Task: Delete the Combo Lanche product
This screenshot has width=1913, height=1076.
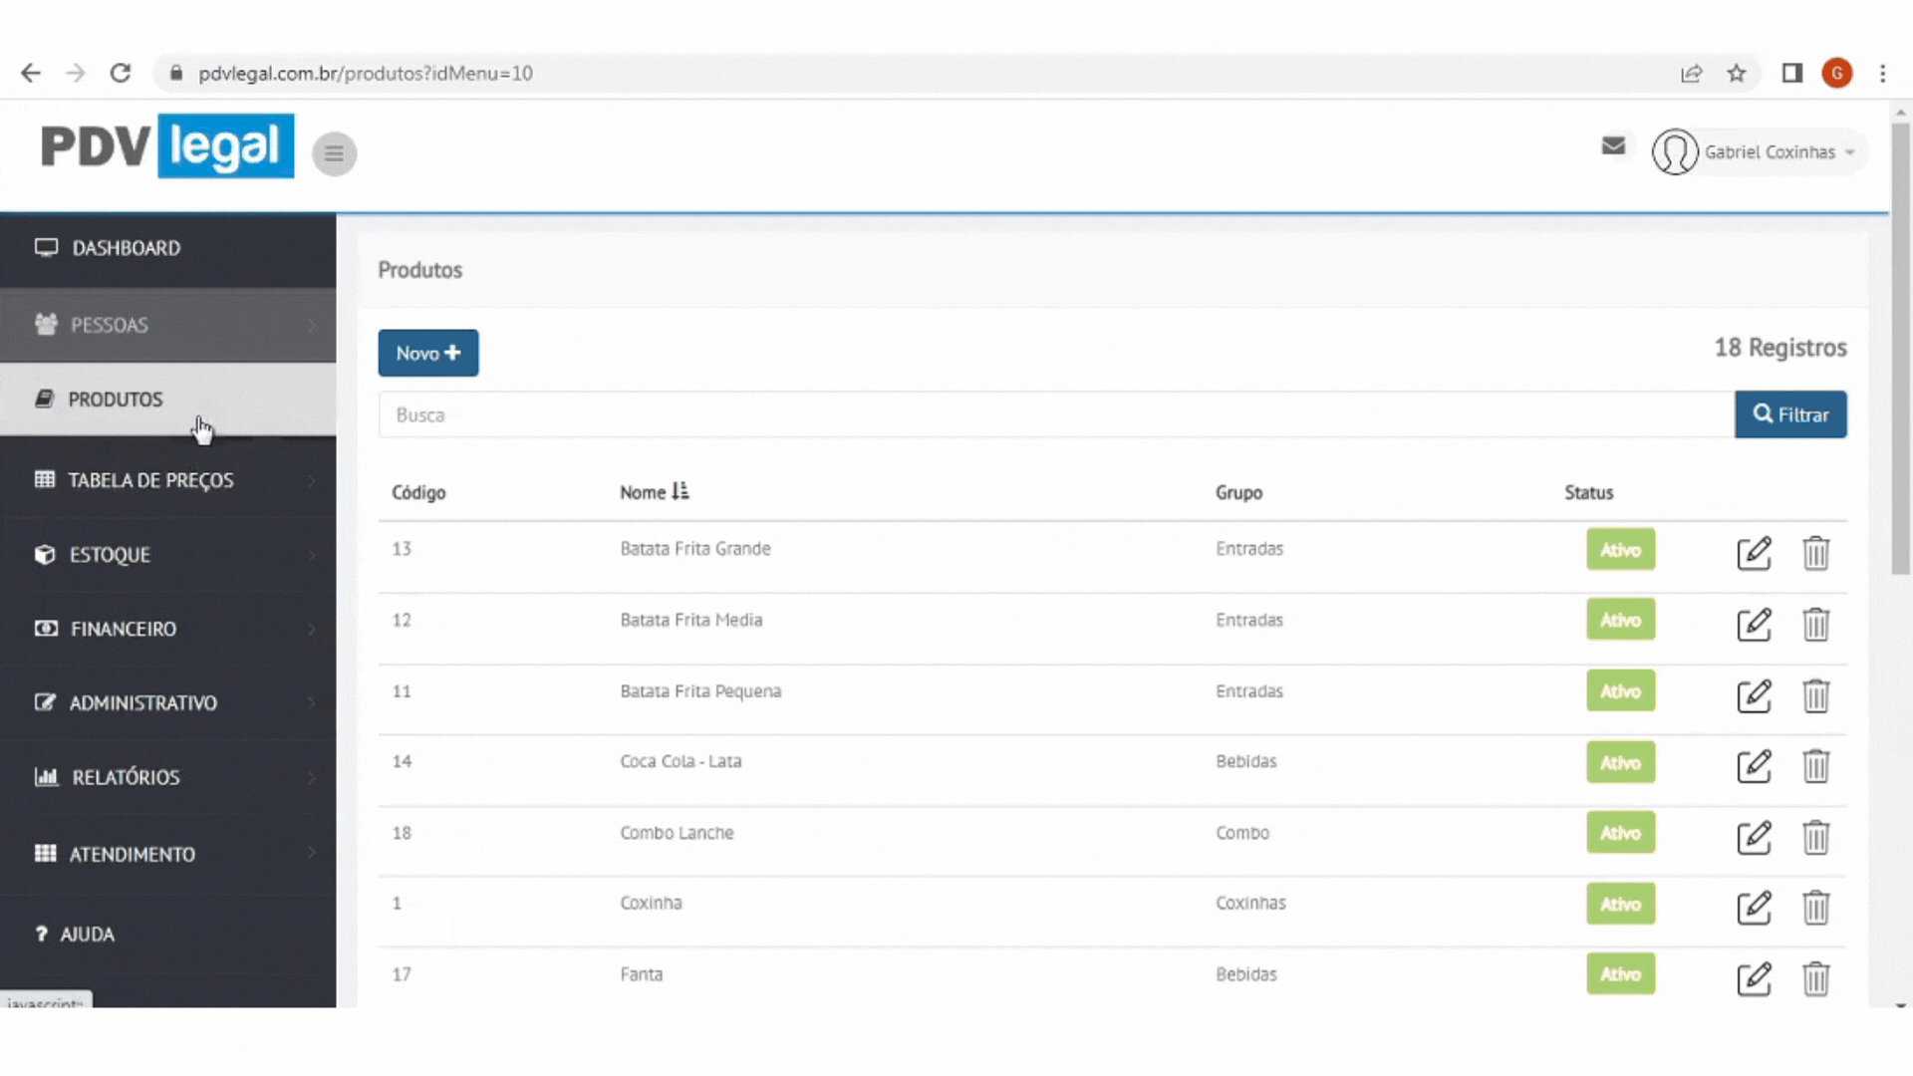Action: [x=1815, y=837]
